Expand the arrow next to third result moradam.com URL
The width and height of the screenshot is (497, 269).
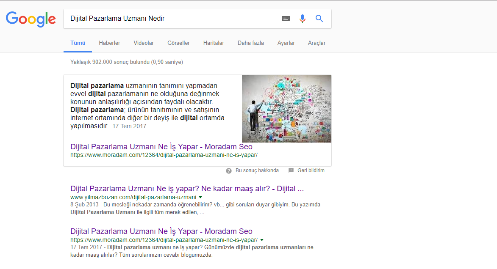[x=262, y=240]
